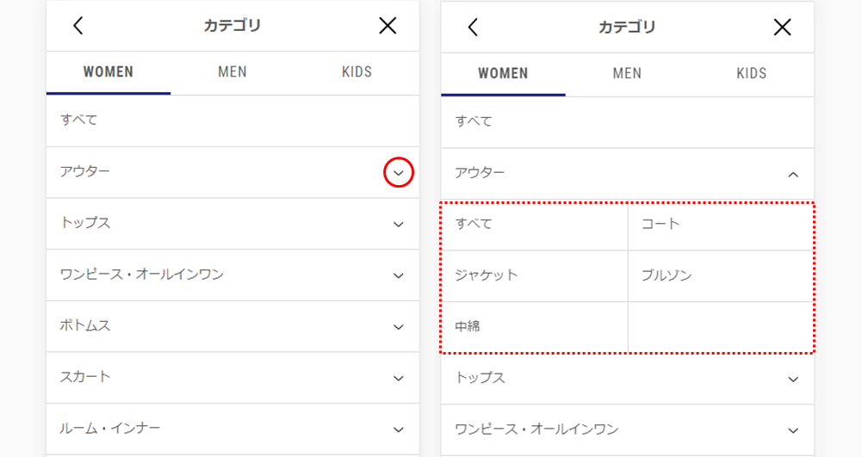Close the right category panel with X
The image size is (862, 457).
coord(782,27)
